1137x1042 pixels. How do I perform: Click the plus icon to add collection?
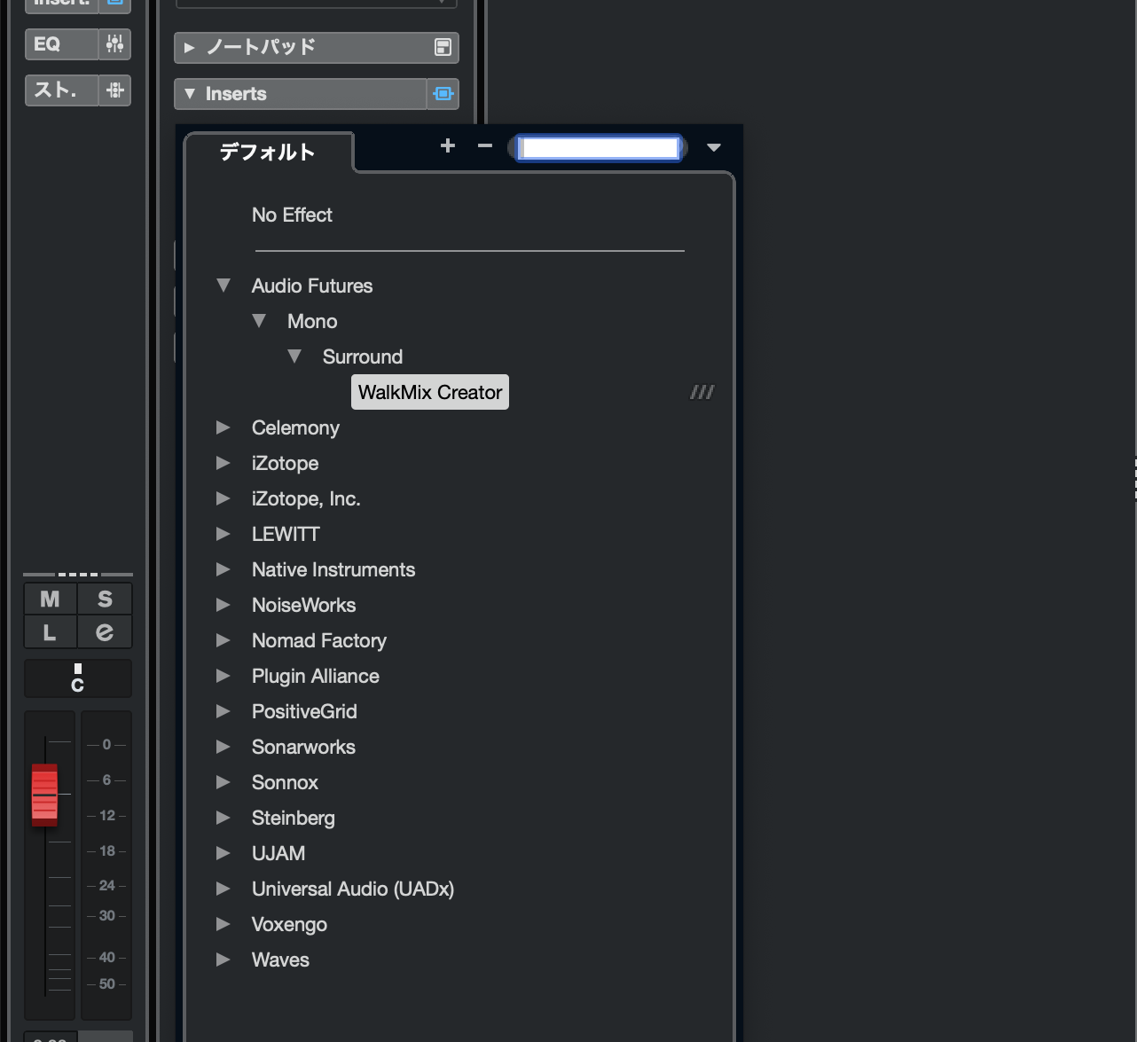pyautogui.click(x=448, y=146)
